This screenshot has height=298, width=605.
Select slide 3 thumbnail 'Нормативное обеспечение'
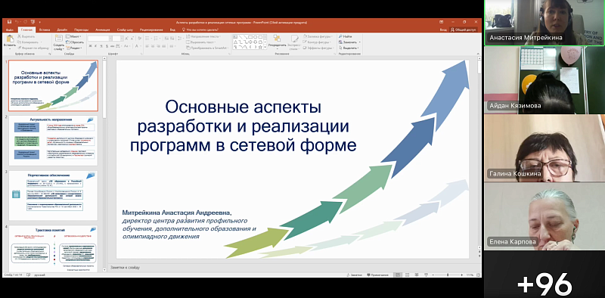53,195
